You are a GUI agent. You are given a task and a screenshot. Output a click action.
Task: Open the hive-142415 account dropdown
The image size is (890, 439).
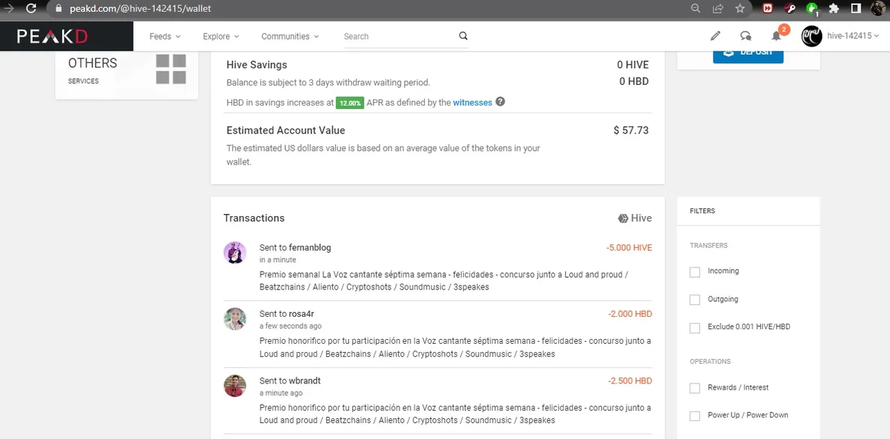pyautogui.click(x=853, y=36)
